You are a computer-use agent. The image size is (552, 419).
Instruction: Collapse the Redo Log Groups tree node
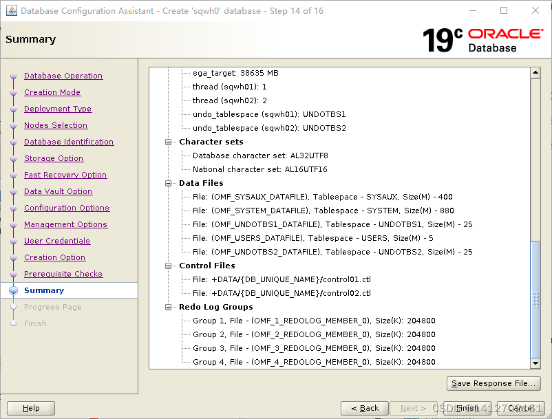168,307
